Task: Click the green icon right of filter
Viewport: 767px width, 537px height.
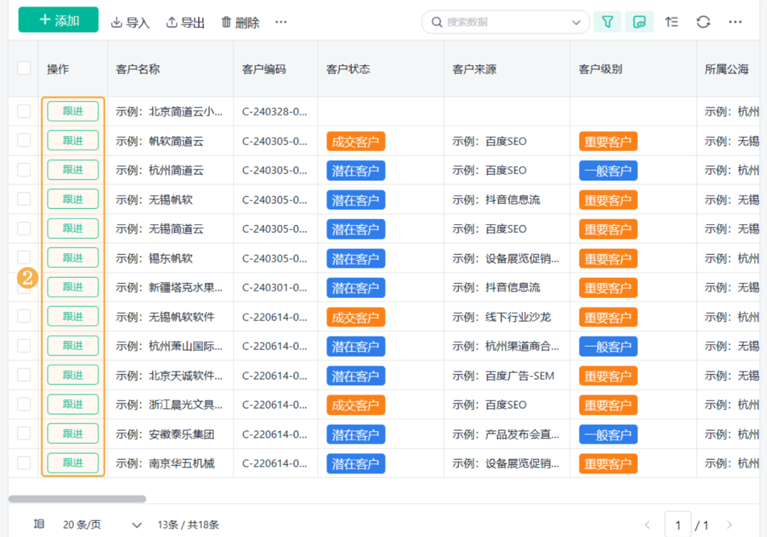Action: click(x=639, y=22)
